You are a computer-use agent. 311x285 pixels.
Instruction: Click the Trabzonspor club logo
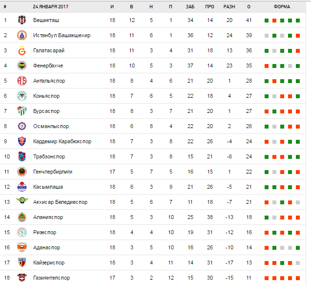point(21,157)
